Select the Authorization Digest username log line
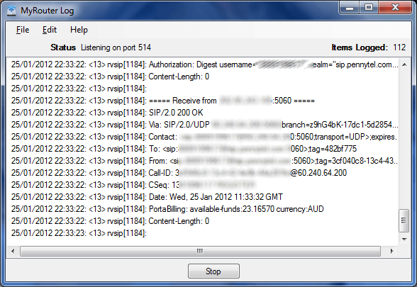Viewport: 417px width, 287px height. pyautogui.click(x=205, y=64)
